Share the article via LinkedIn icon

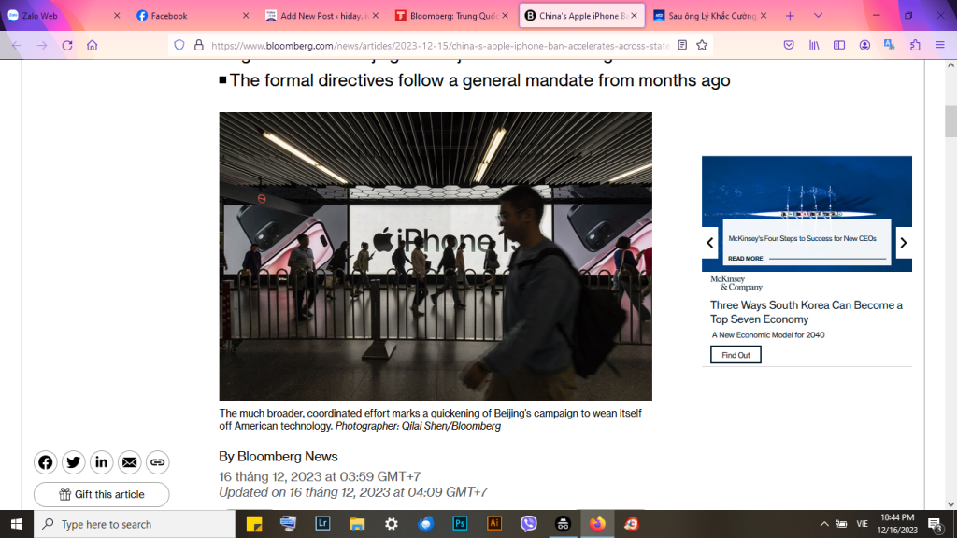click(x=102, y=462)
